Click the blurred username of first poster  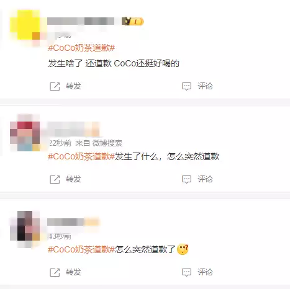click(81, 21)
